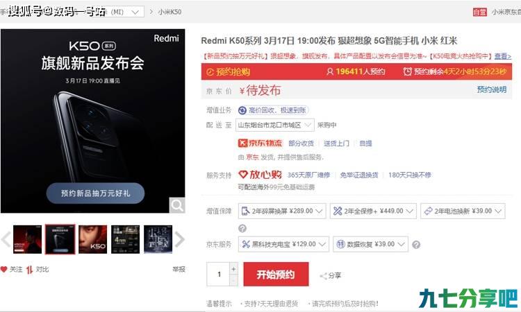
Task: Click the 小米K50 breadcrumb item
Action: coord(169,12)
